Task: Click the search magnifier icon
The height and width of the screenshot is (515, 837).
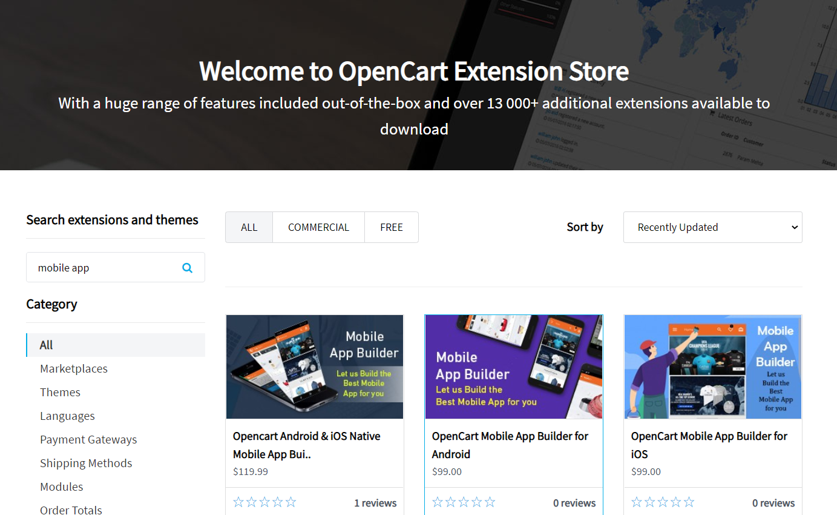Action: (187, 267)
